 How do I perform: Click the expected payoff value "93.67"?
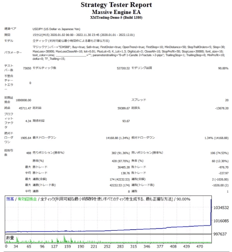click(126, 121)
